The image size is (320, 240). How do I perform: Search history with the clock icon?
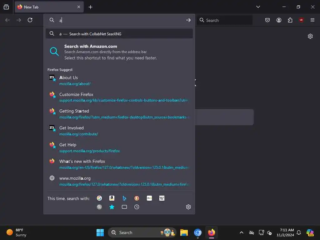137,207
